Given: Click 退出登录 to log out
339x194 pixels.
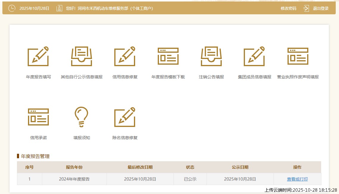Looking at the screenshot, I should 321,8.
